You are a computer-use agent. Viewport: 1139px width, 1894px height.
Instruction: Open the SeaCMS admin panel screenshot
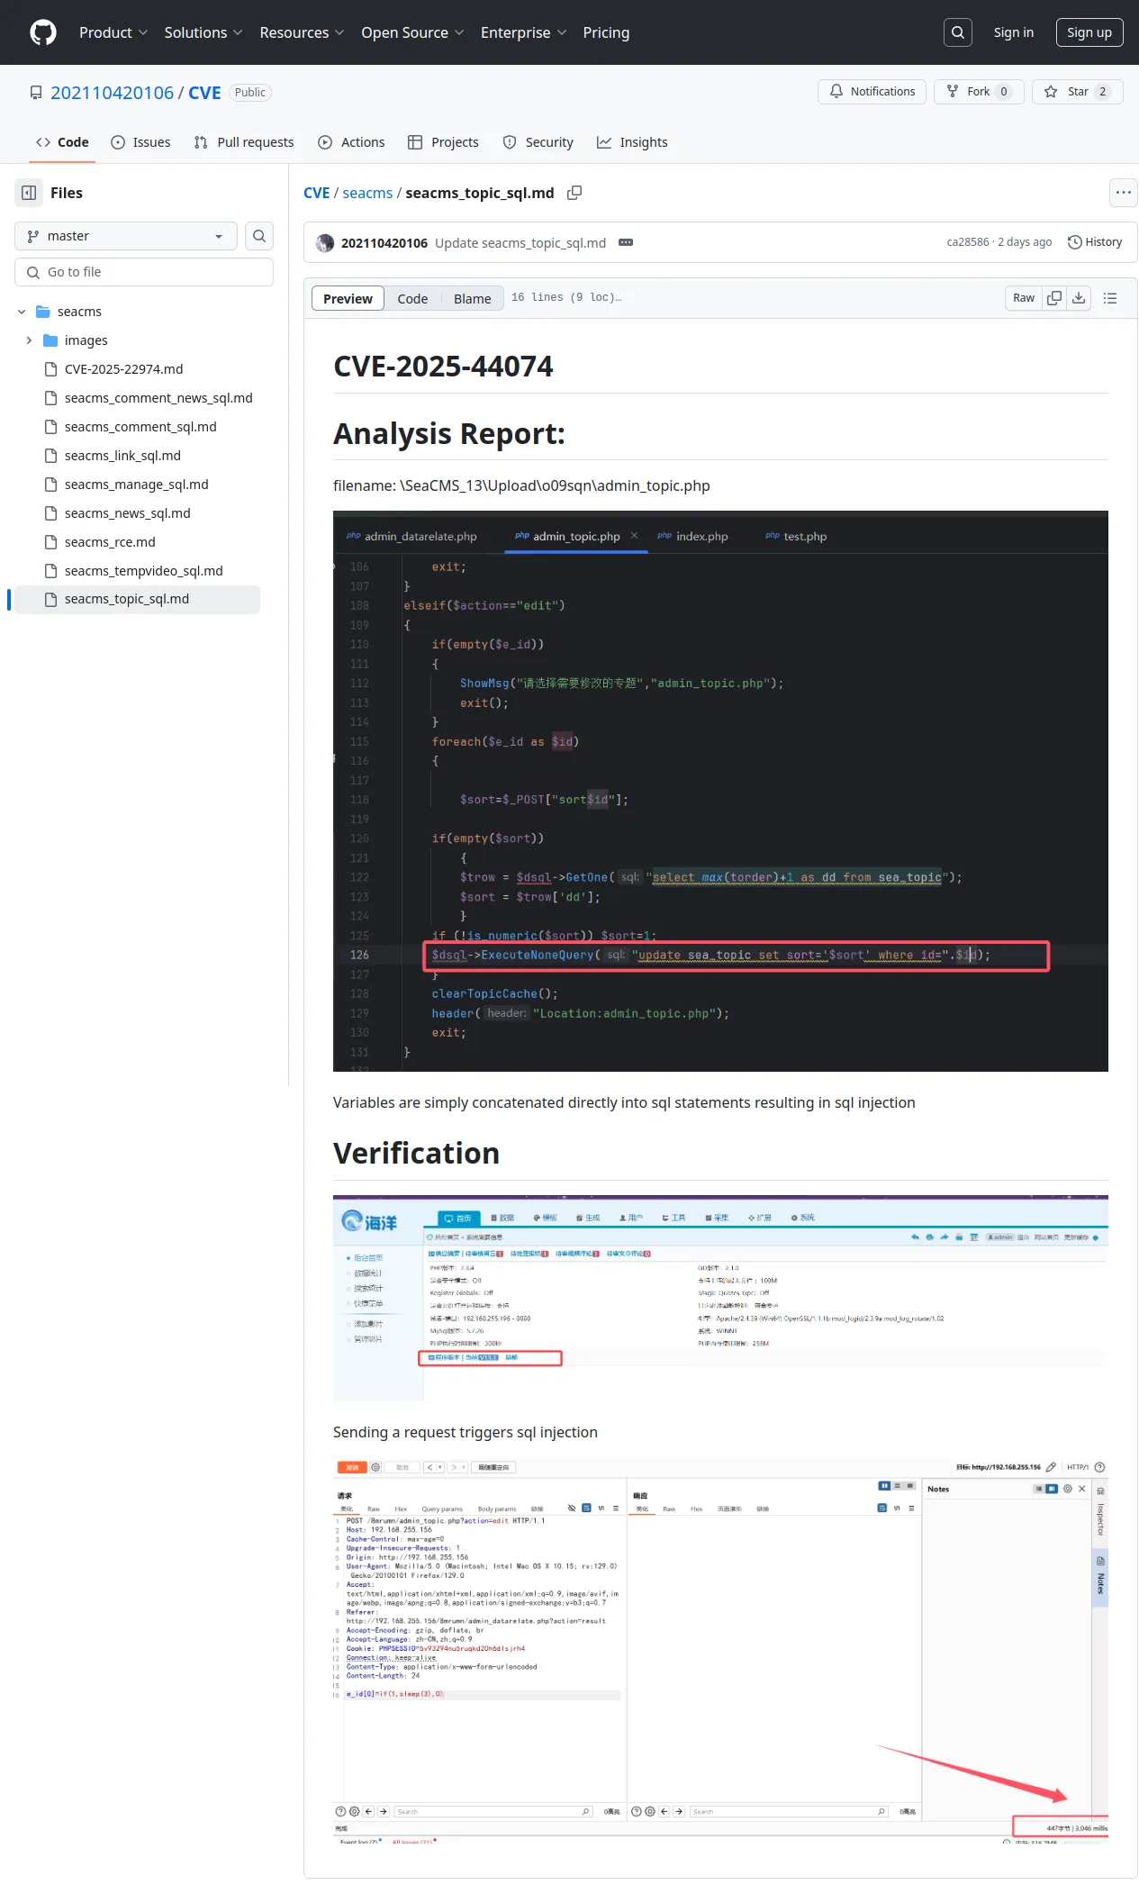click(720, 1298)
